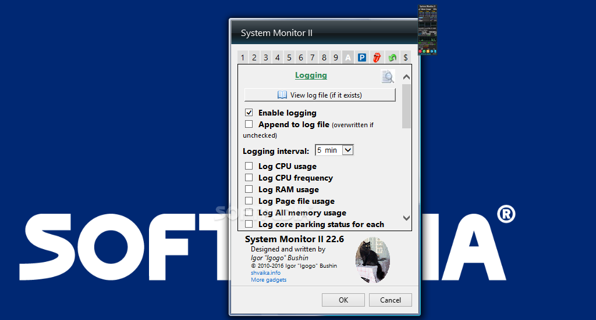
Task: Switch to settings tab 9
Action: 336,57
